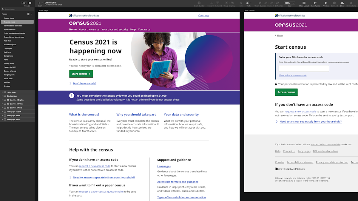Click the Preview play icon

tap(326, 3)
